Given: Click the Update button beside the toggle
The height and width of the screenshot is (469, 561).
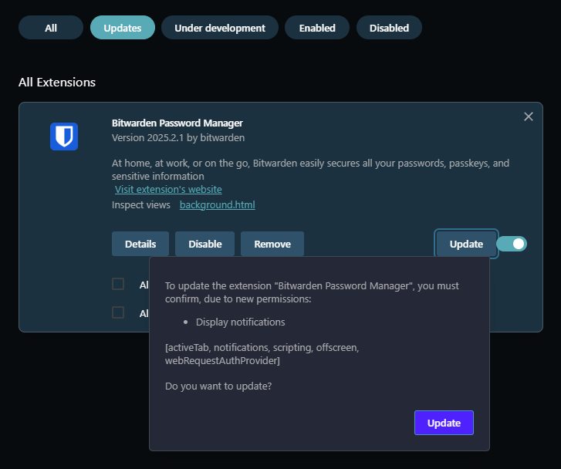Looking at the screenshot, I should (466, 244).
